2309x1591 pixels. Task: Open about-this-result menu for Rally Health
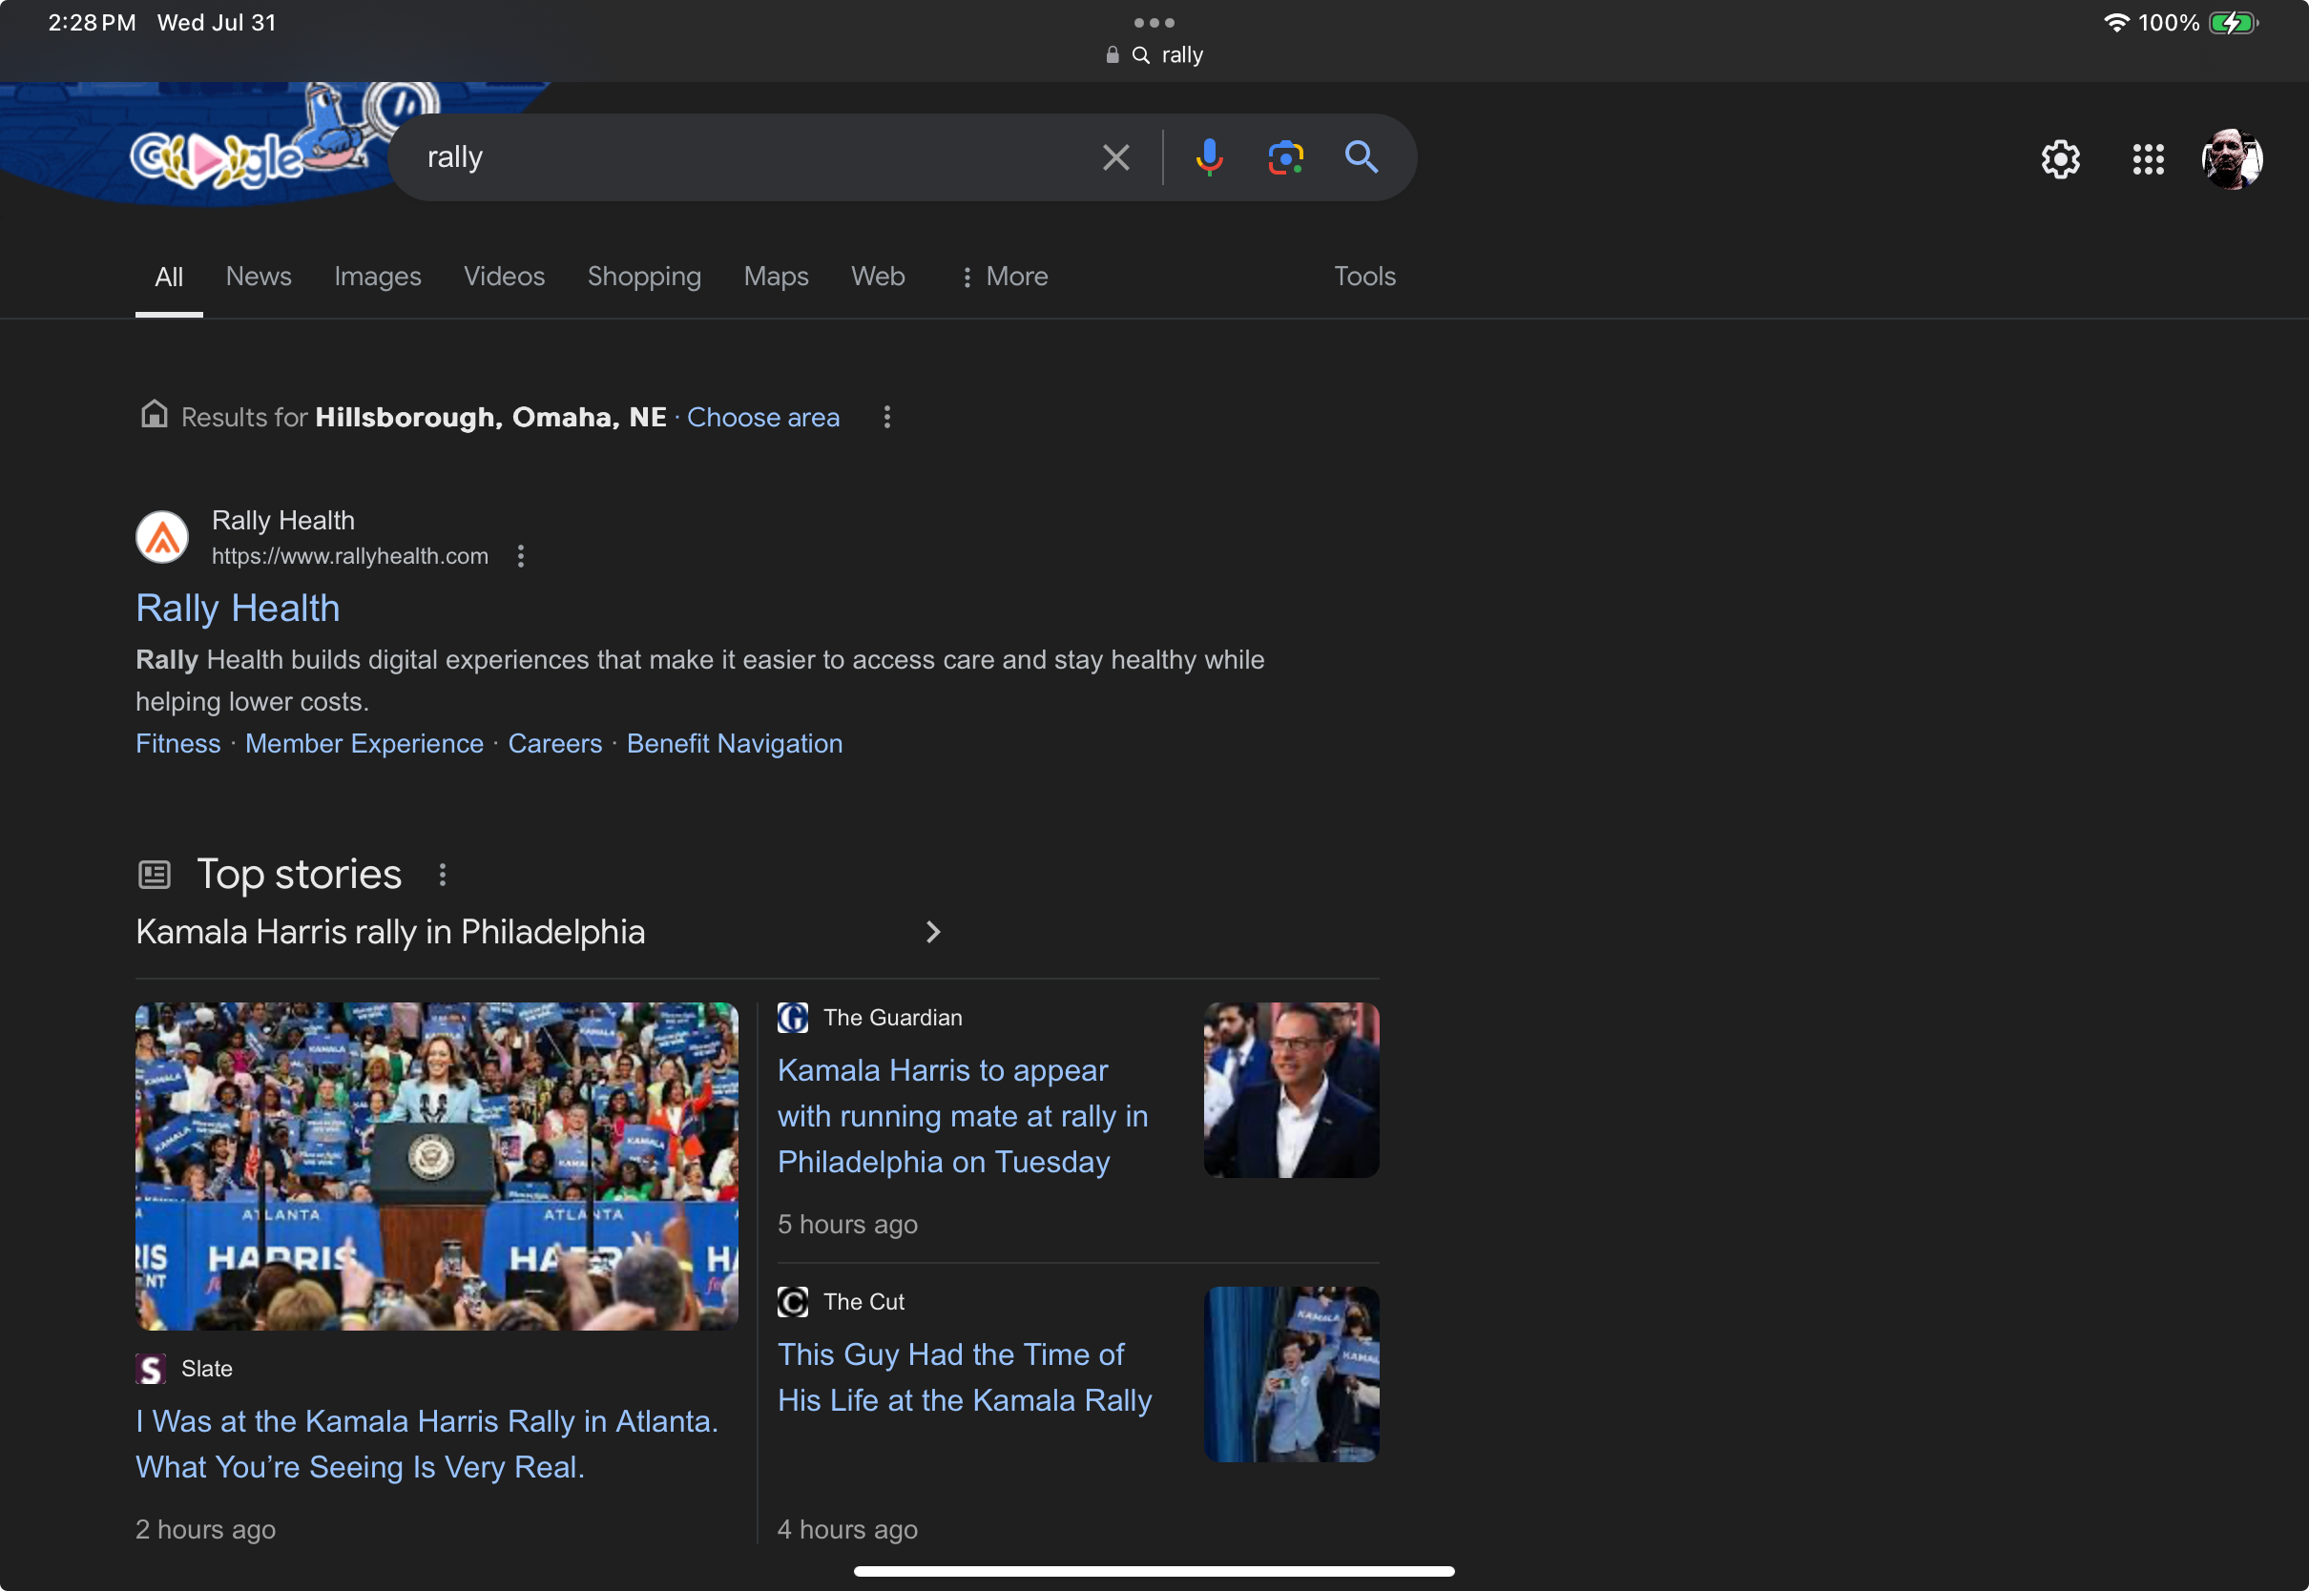[520, 556]
